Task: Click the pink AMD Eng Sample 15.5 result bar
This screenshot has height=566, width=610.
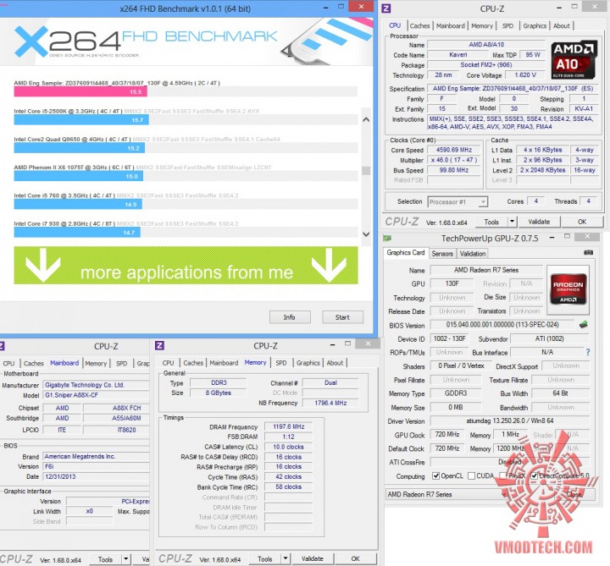Action: (80, 91)
